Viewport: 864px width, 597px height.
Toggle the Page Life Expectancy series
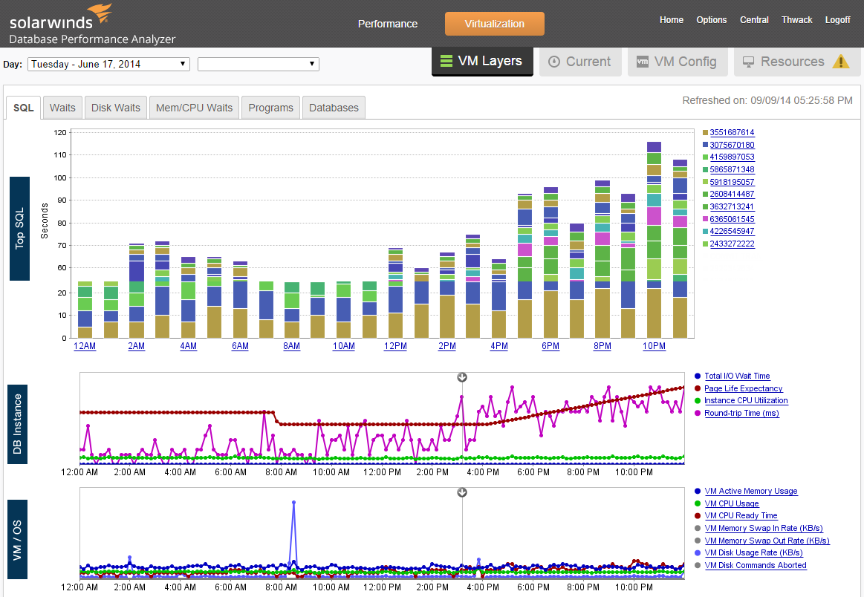[x=743, y=388]
